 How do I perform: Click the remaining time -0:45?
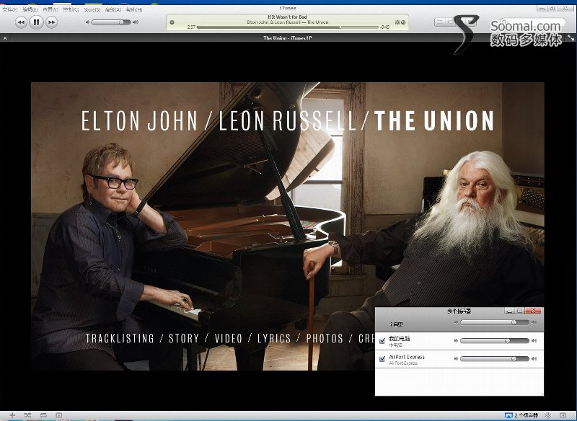coord(384,27)
